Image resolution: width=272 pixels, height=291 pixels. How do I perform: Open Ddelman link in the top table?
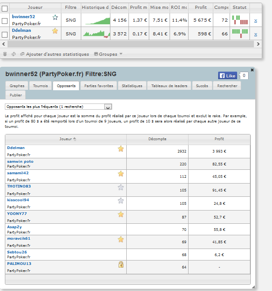[22, 31]
